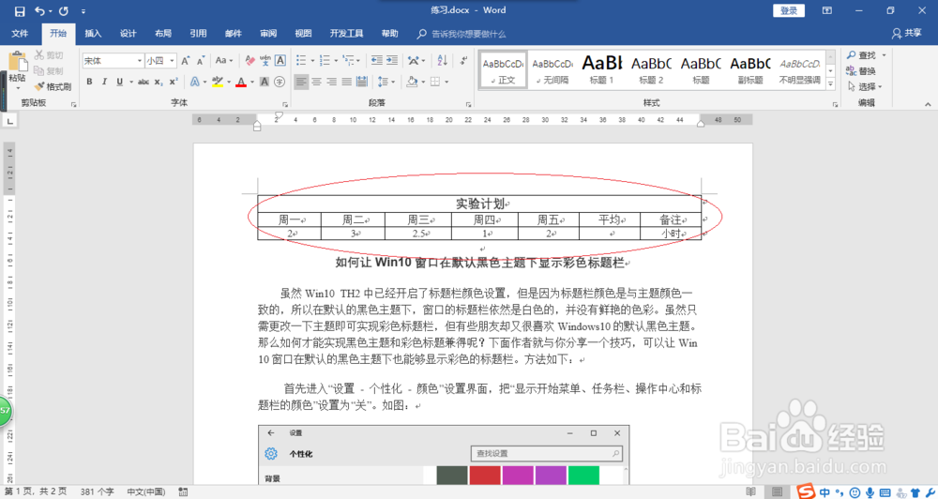Click the Sign in (登录) button

(789, 10)
